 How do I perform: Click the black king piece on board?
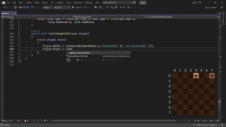[196, 75]
